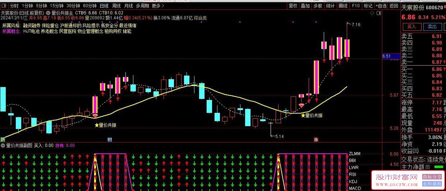This screenshot has width=446, height=191.
Task: Open the 物业管理概念 concept tag
Action: [x=90, y=32]
